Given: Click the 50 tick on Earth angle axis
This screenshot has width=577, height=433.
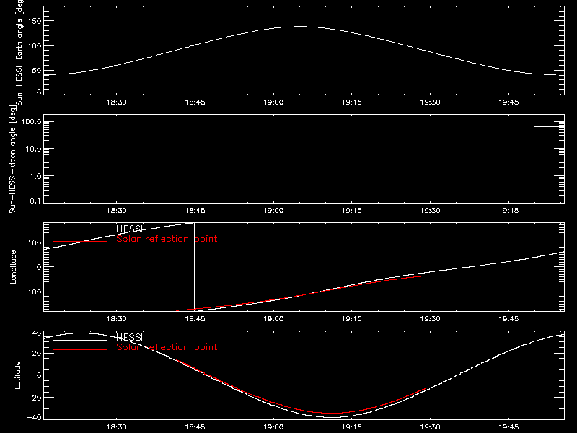Looking at the screenshot, I should pyautogui.click(x=37, y=71).
